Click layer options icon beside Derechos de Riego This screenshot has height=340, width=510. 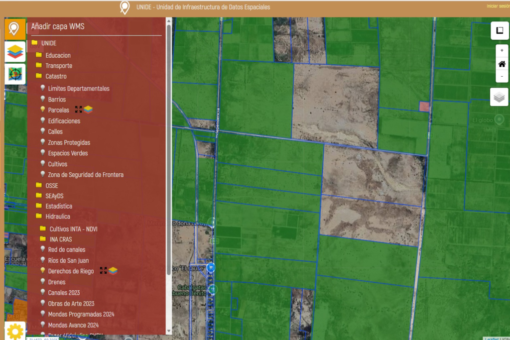pyautogui.click(x=114, y=271)
